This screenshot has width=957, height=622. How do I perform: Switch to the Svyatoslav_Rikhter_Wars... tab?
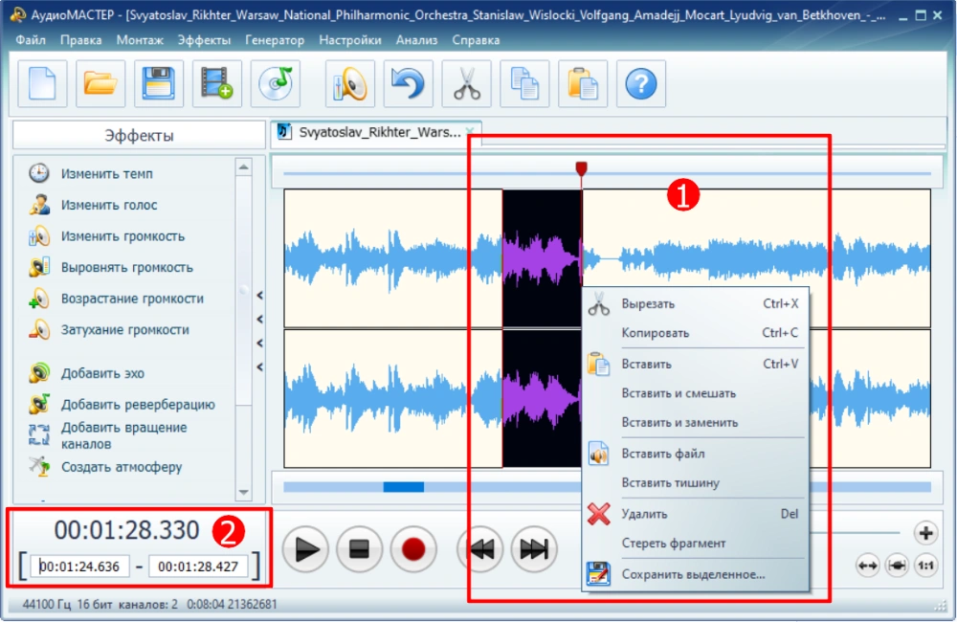pyautogui.click(x=378, y=132)
